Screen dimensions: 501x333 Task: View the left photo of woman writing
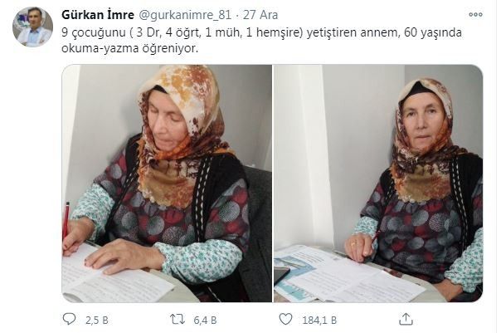click(x=167, y=184)
